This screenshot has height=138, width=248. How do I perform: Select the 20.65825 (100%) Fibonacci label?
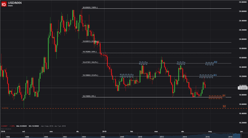point(90,7)
